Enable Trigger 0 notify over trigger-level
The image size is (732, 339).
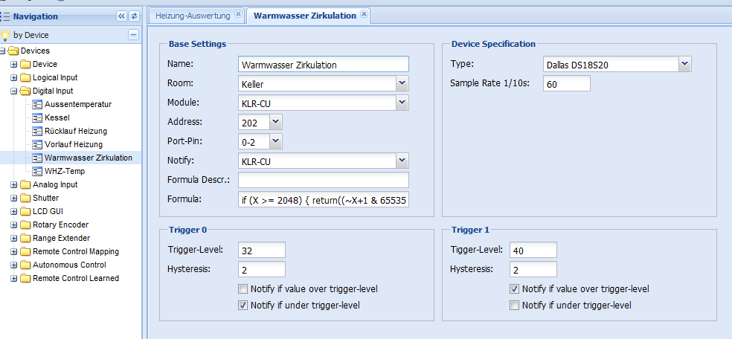[x=243, y=289]
